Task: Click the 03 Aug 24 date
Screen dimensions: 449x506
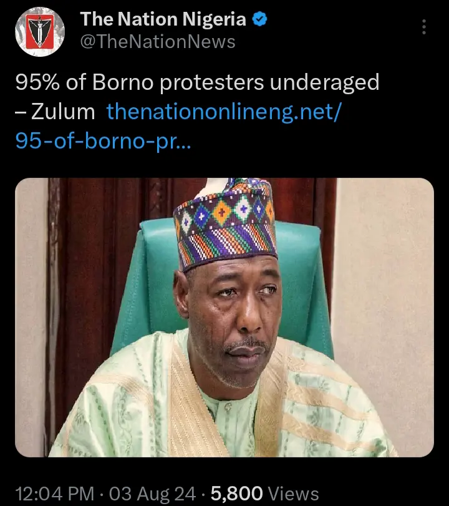Action: pos(156,495)
